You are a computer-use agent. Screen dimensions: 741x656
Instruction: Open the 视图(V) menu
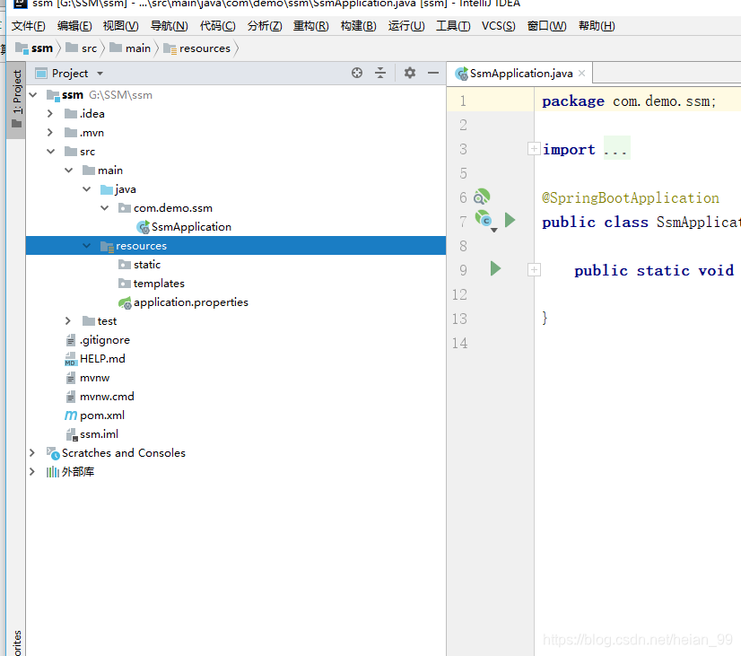tap(121, 26)
